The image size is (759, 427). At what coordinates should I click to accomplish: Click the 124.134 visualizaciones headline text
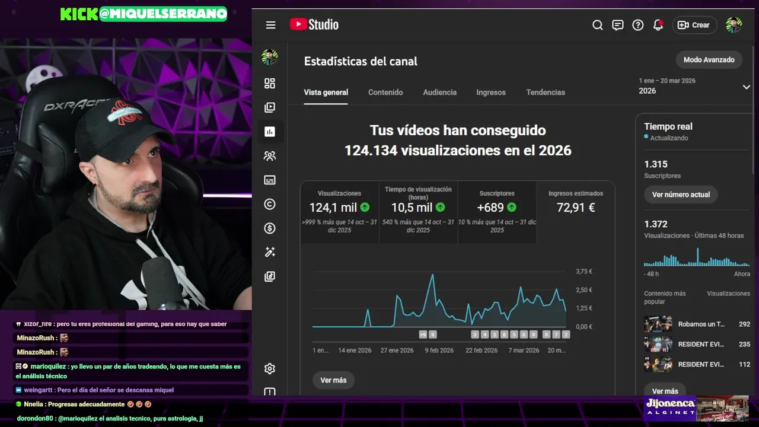point(458,151)
